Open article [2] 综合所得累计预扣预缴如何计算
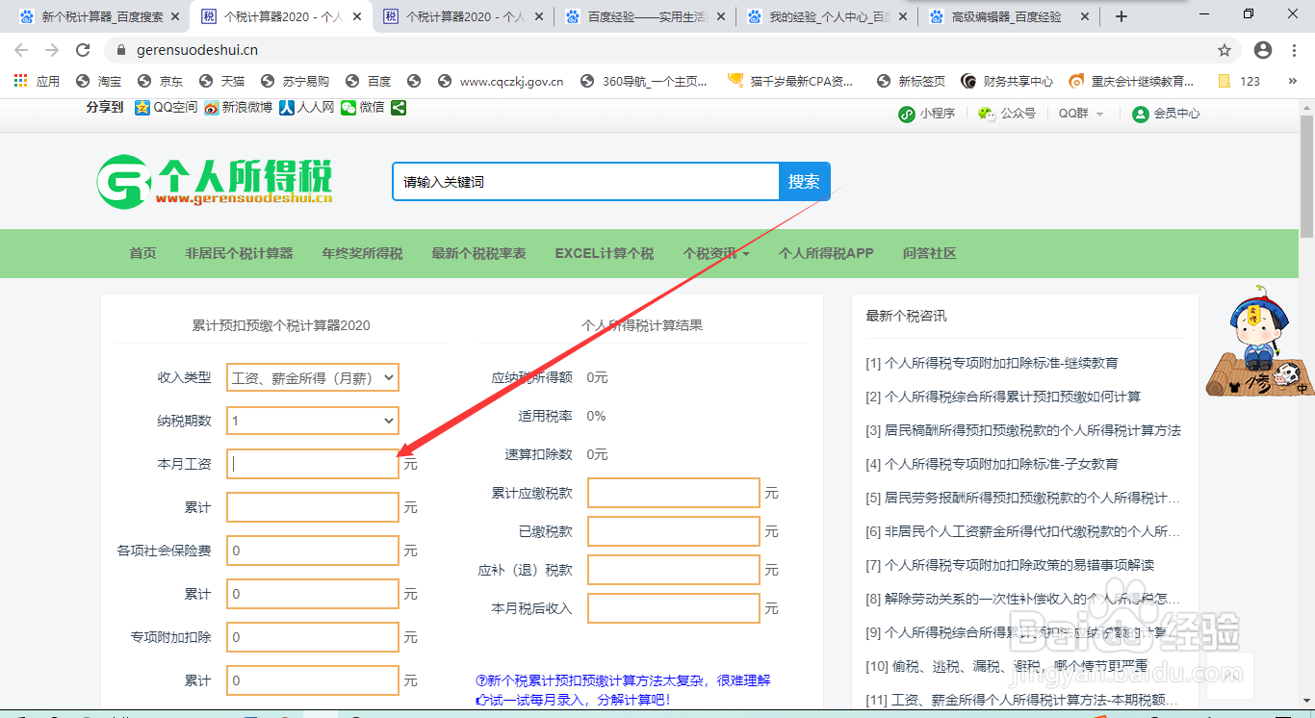Viewport: 1315px width, 718px height. pos(1003,397)
